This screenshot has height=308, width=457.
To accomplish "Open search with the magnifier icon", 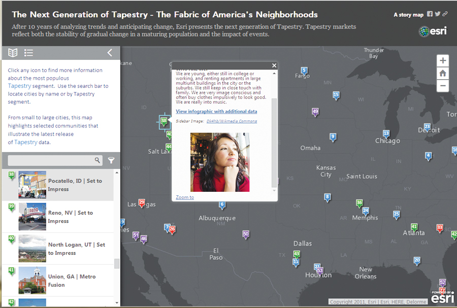I will click(97, 160).
